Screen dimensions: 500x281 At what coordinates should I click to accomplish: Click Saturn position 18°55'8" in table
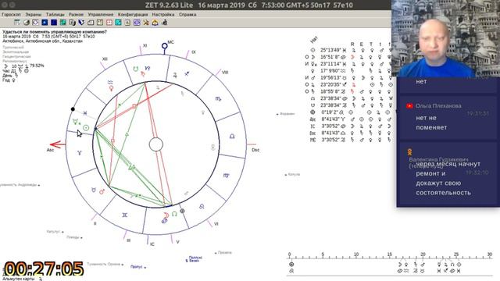pyautogui.click(x=330, y=91)
